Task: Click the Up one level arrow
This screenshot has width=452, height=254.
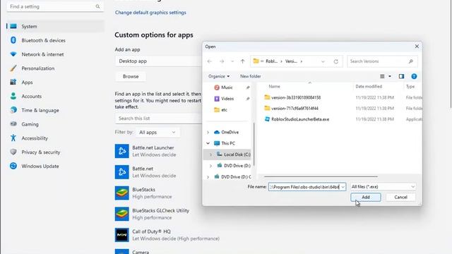Action: (x=242, y=61)
